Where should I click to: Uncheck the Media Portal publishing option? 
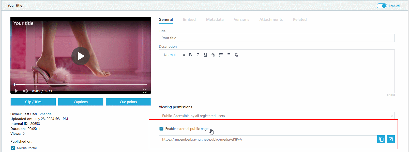point(13,148)
